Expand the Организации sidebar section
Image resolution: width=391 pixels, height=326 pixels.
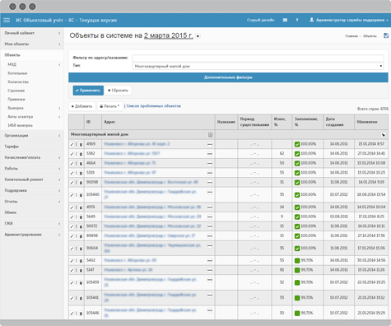point(32,136)
